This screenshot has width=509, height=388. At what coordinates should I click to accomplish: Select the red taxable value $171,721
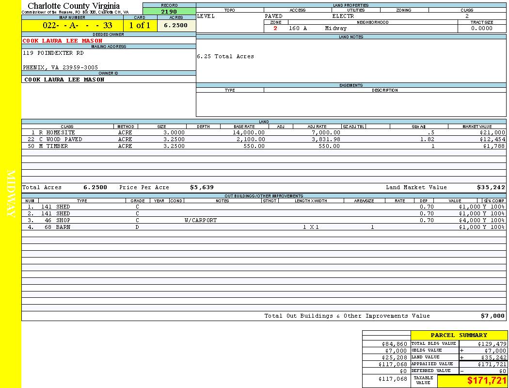(487, 381)
